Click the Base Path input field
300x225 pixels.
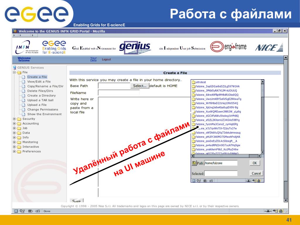(114, 86)
